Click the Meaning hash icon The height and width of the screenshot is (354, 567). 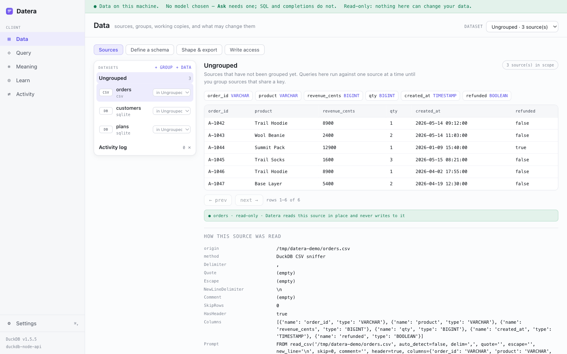(x=9, y=66)
